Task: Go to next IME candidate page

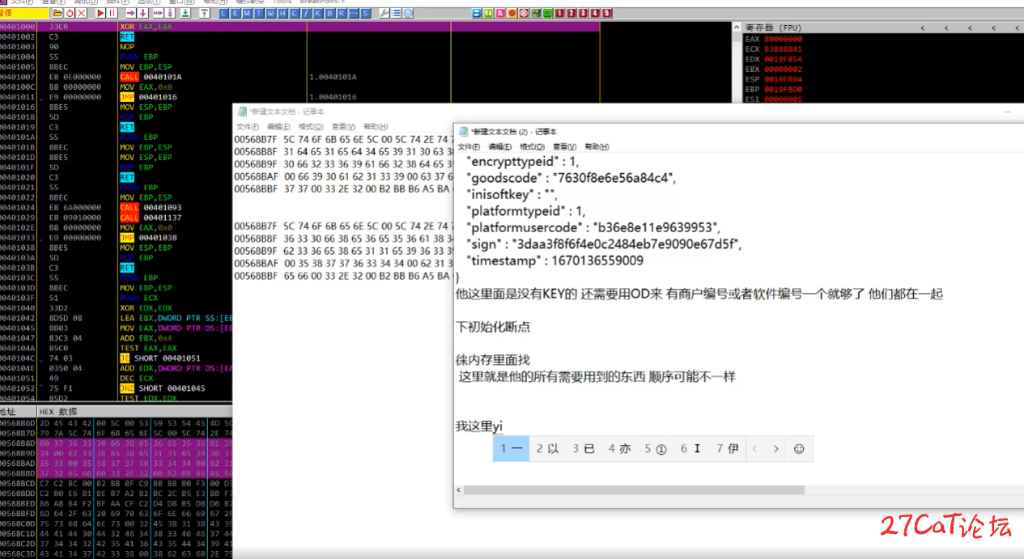Action: 776,448
